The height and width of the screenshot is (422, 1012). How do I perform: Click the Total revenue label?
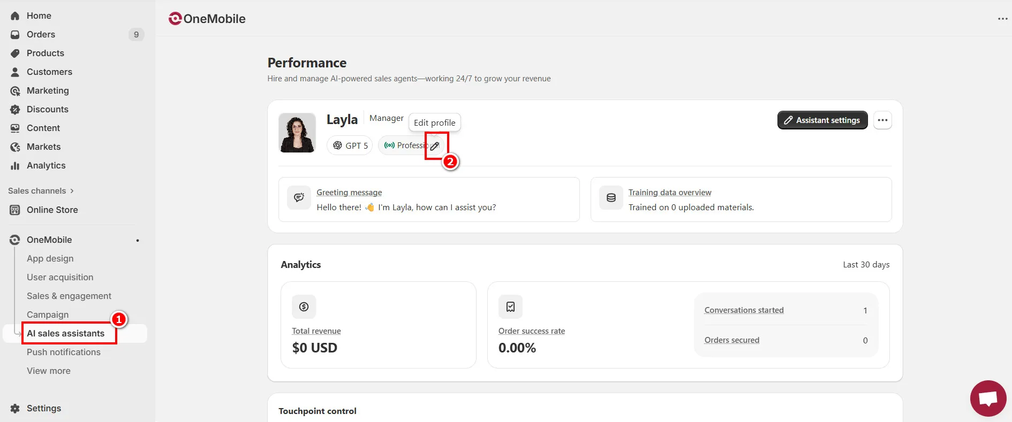(x=316, y=331)
